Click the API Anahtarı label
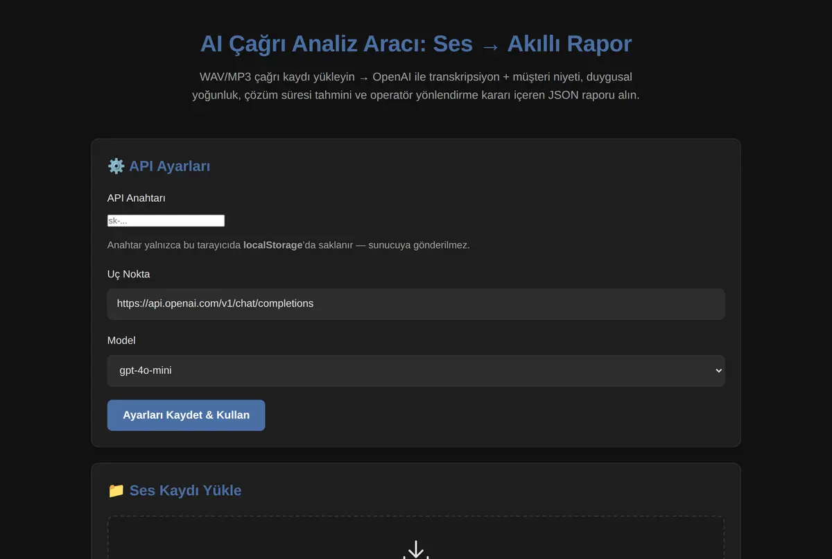 click(137, 198)
